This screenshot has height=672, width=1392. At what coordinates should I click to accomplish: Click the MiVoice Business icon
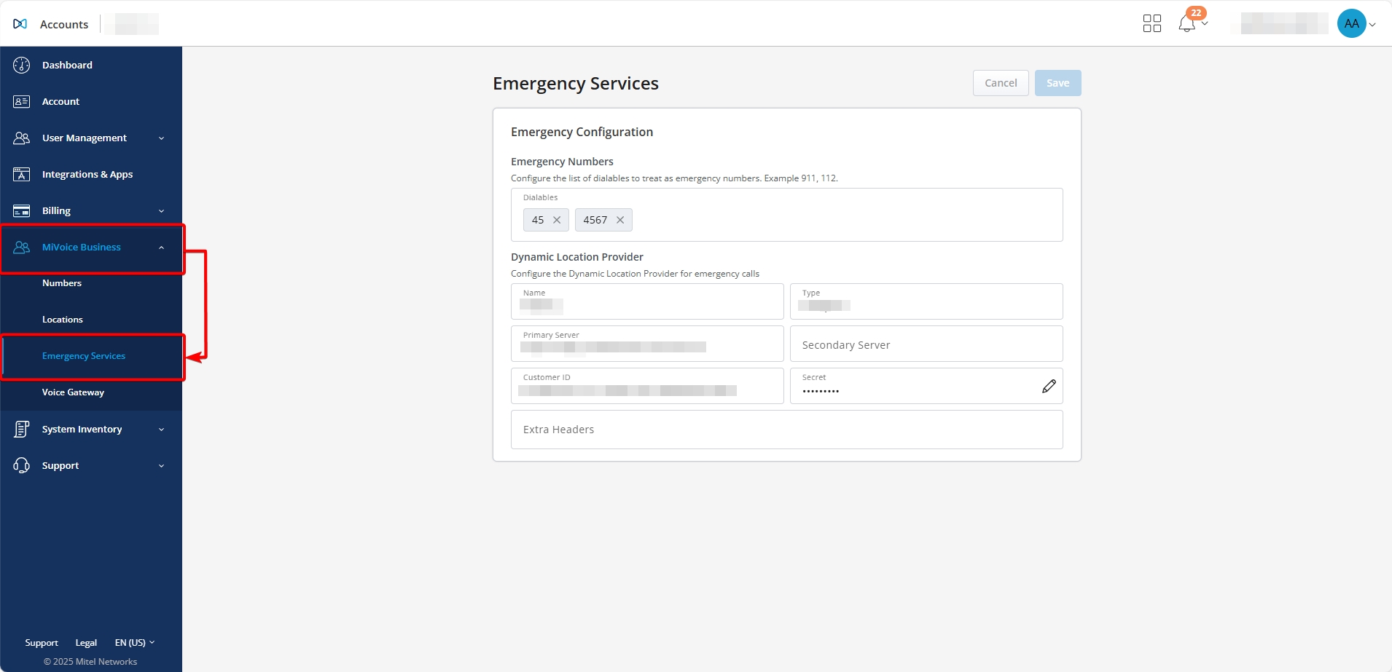click(x=22, y=247)
